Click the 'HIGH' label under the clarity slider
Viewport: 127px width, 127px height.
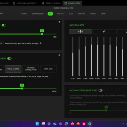(x=54, y=91)
